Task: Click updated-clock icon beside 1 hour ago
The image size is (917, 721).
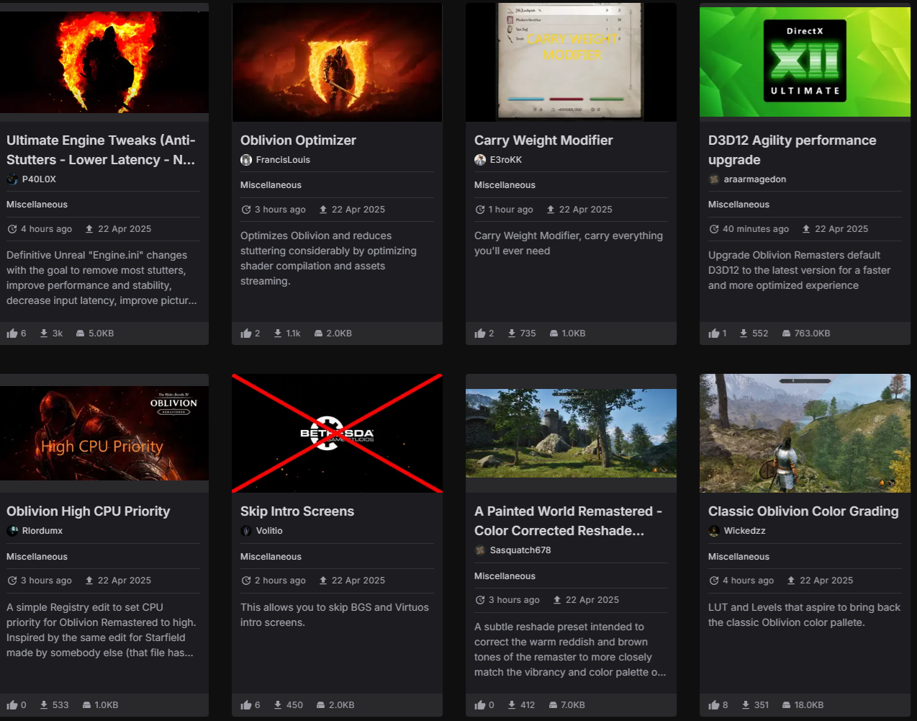Action: click(480, 210)
